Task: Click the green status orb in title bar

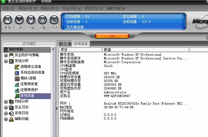Action: coord(3,1)
